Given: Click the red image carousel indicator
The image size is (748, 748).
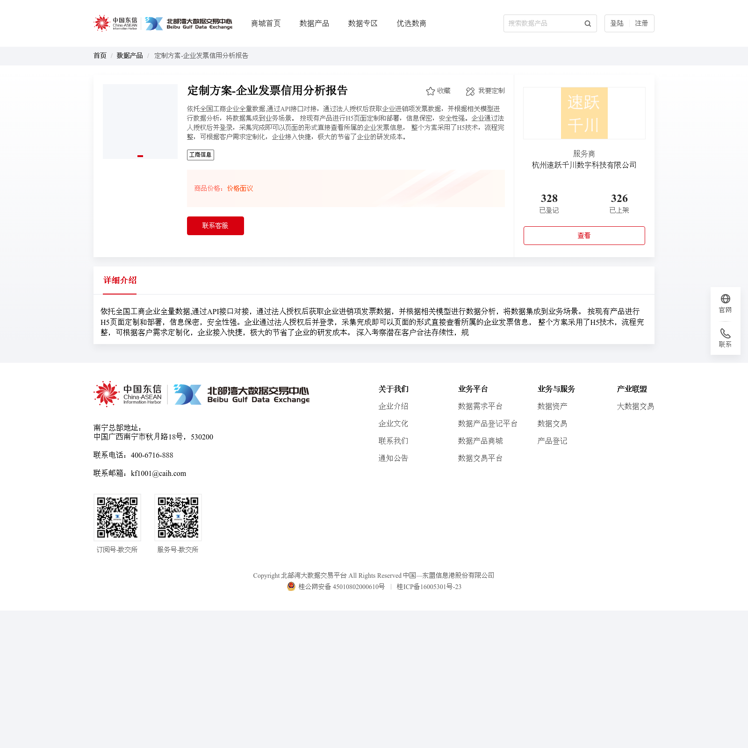Looking at the screenshot, I should tap(140, 156).
